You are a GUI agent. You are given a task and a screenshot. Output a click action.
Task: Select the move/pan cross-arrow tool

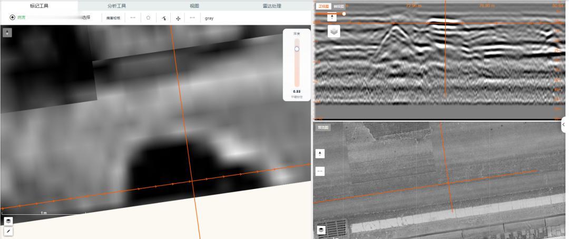click(178, 18)
